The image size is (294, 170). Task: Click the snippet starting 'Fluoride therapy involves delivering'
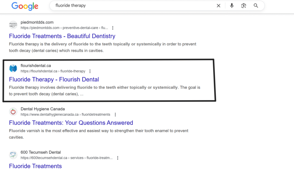tap(105, 91)
